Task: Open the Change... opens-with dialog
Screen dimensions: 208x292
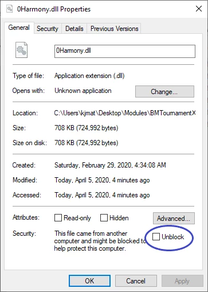Action: [x=164, y=92]
